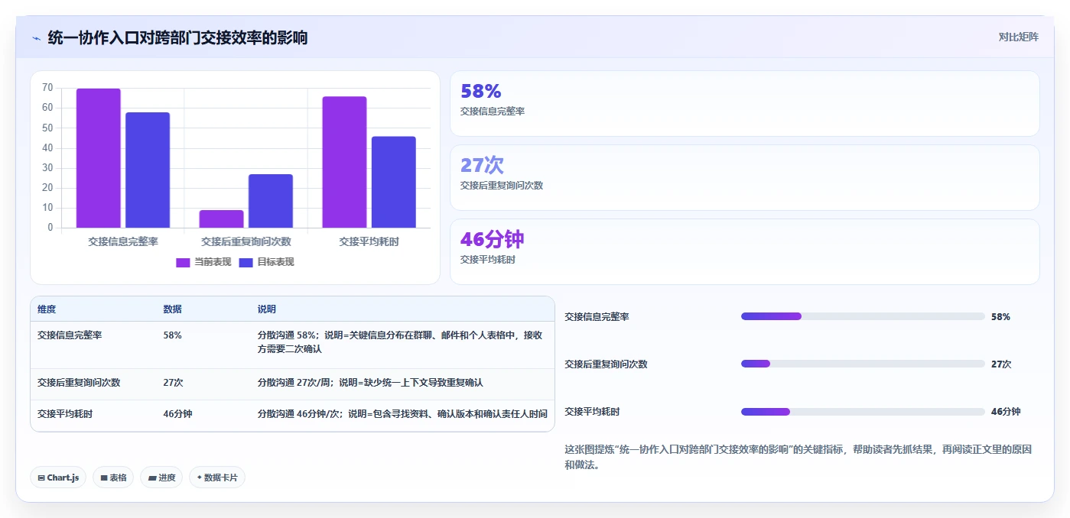Click the purple bar for 交接平均耗时
1070x518 pixels.
tap(344, 162)
